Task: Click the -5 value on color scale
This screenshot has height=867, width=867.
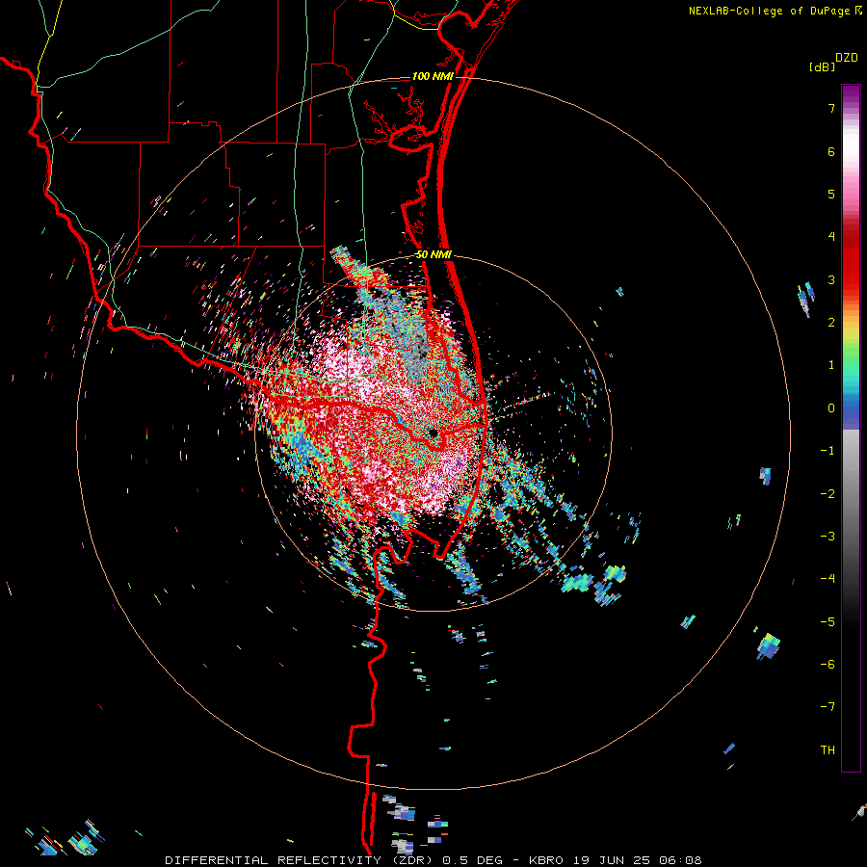Action: pos(828,621)
